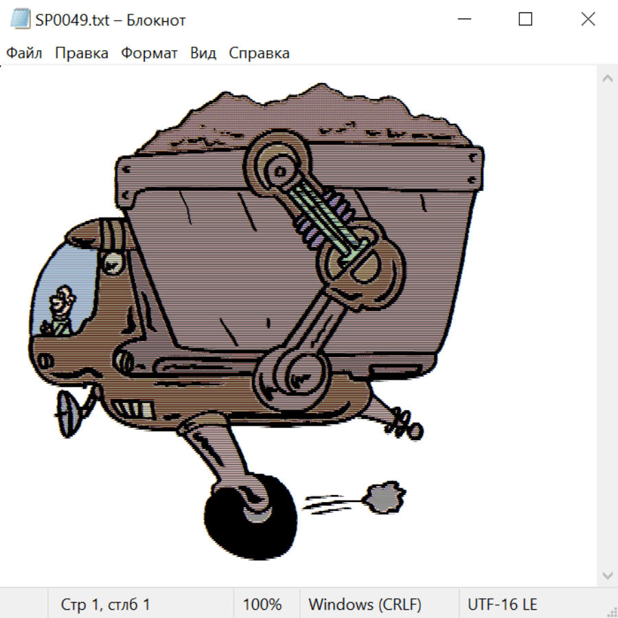
Task: Click the pilot in the cockpit window
Action: 60,309
